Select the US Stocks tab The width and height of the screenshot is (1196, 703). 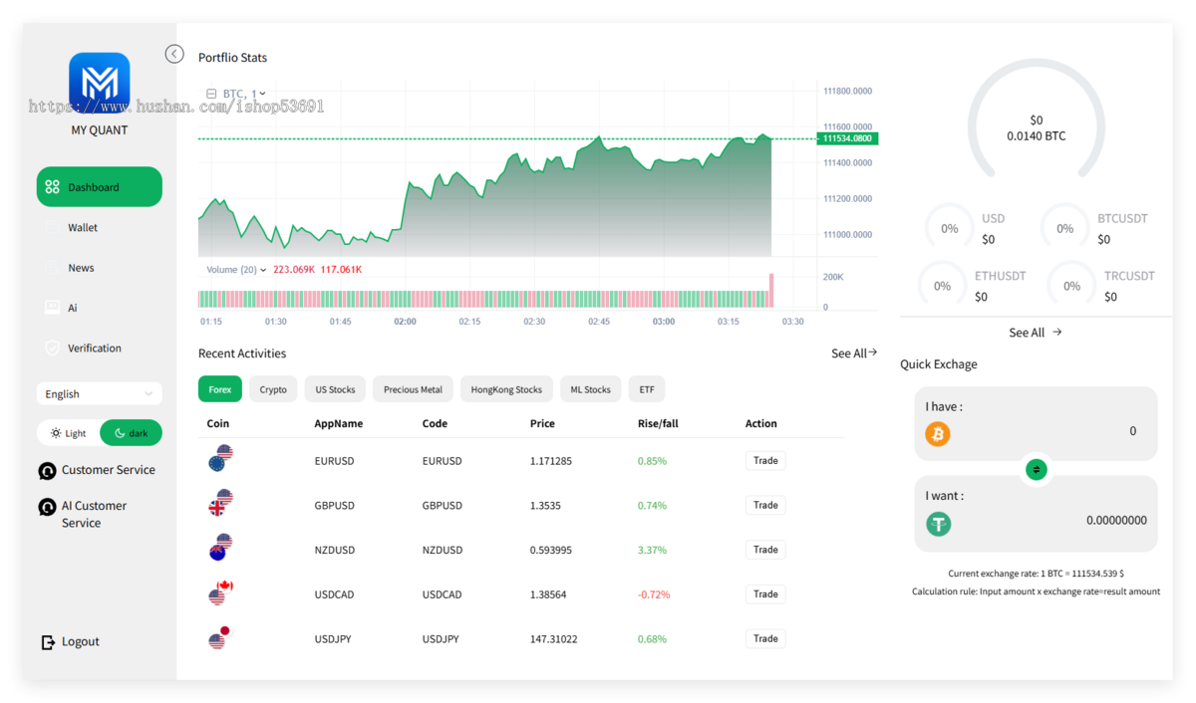point(335,389)
